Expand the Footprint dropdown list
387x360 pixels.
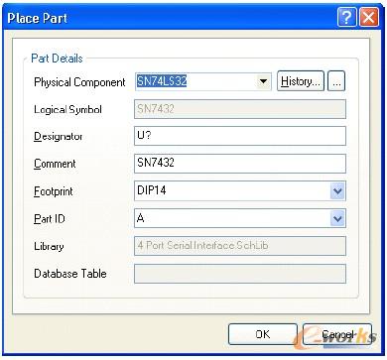[x=337, y=191]
